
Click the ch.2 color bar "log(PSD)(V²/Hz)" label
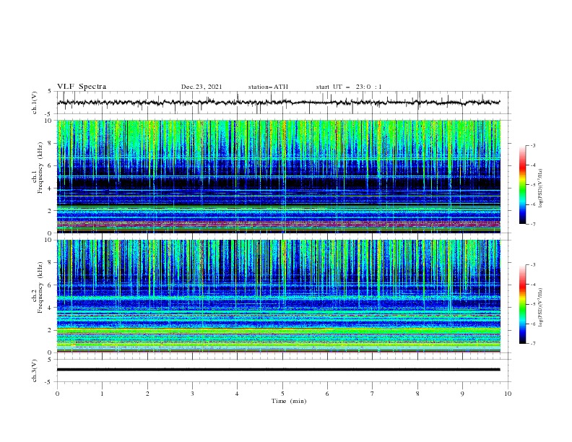[541, 308]
